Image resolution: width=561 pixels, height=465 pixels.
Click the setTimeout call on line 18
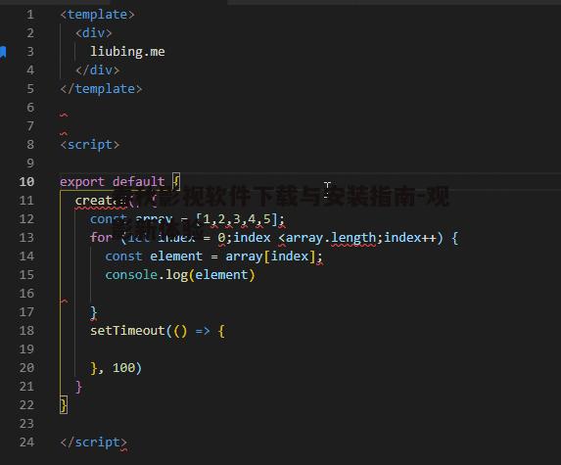(x=127, y=331)
